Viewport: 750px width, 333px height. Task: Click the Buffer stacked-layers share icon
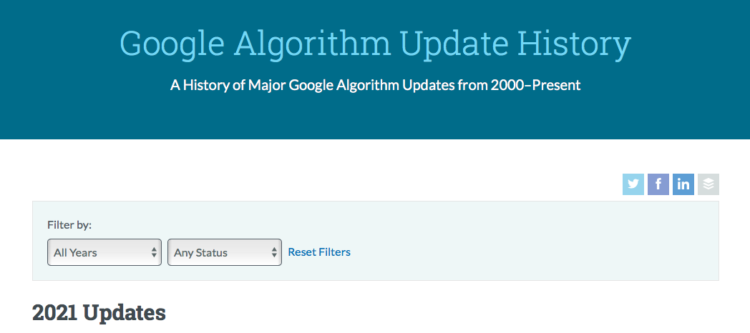(708, 184)
